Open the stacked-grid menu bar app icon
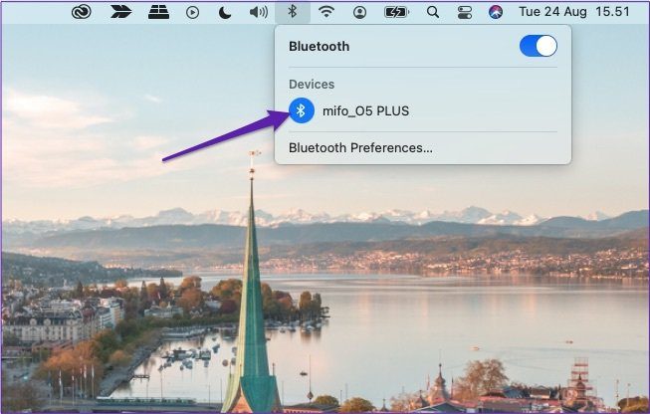The width and height of the screenshot is (650, 414). click(159, 12)
